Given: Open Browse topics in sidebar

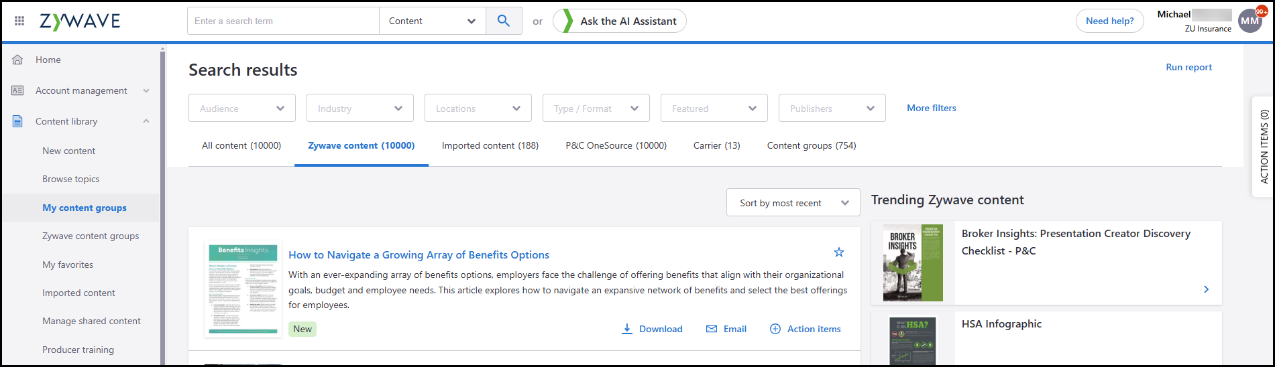Looking at the screenshot, I should point(71,179).
